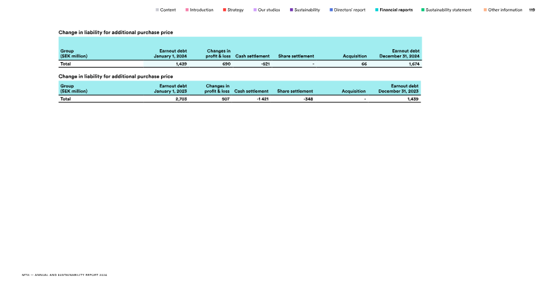Open the Content navigation link
546x291 pixels.
tap(168, 10)
